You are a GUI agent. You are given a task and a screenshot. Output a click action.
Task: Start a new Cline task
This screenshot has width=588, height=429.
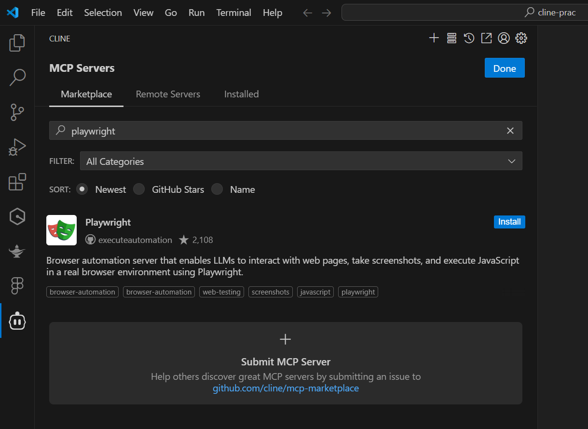point(434,38)
